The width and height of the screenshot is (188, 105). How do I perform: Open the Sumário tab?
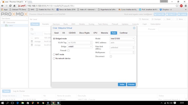[x=45, y=24]
